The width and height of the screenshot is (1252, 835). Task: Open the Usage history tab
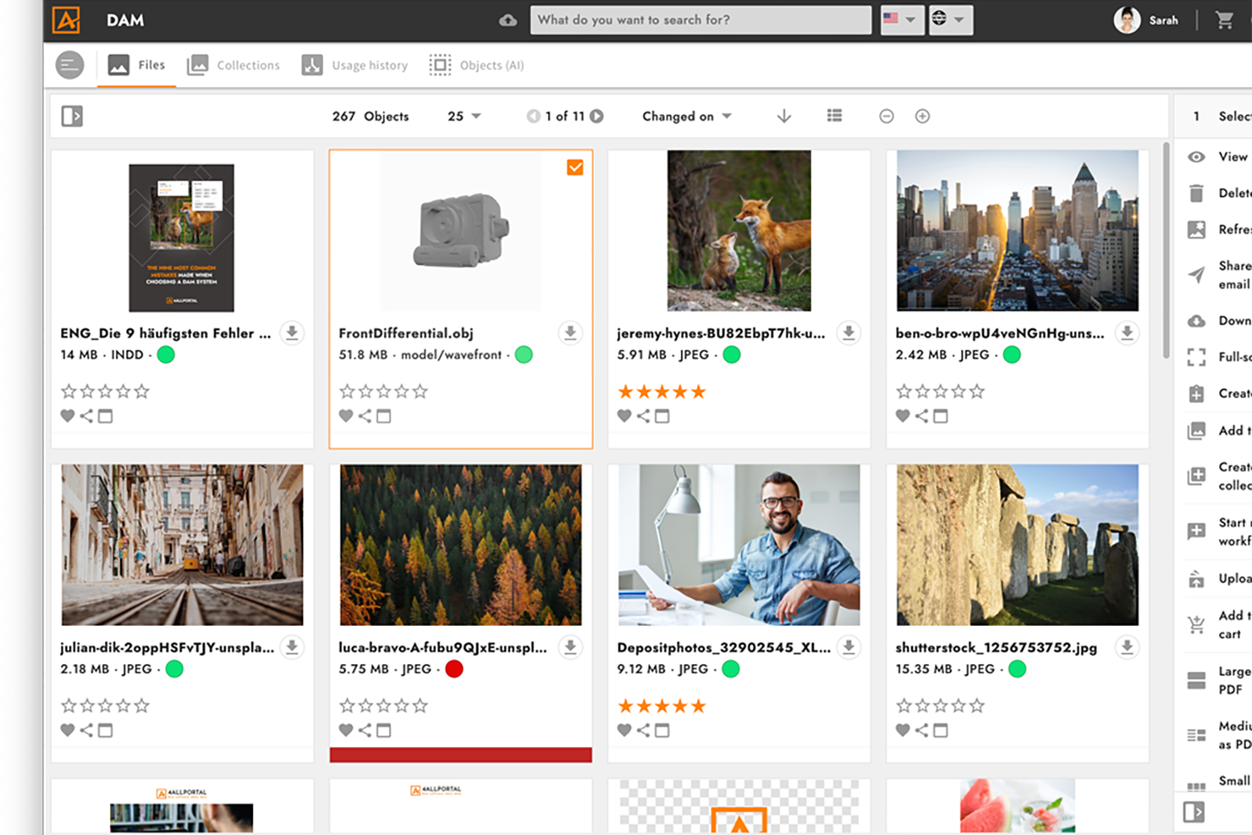click(354, 65)
